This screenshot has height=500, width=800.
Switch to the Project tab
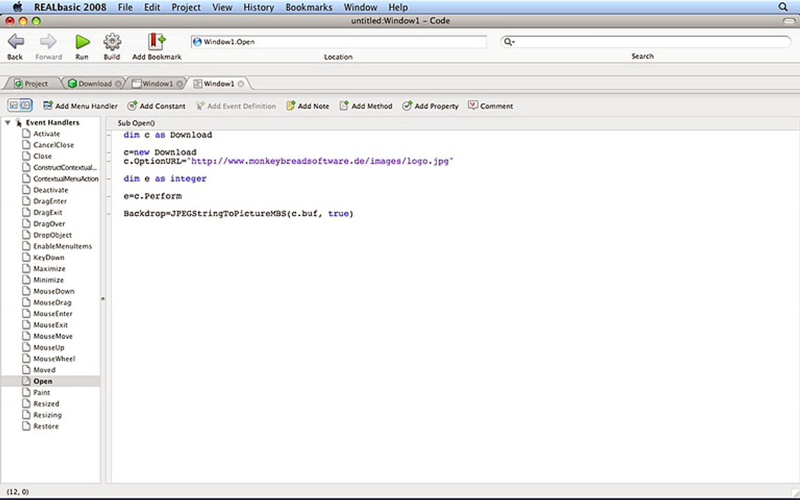tap(32, 83)
